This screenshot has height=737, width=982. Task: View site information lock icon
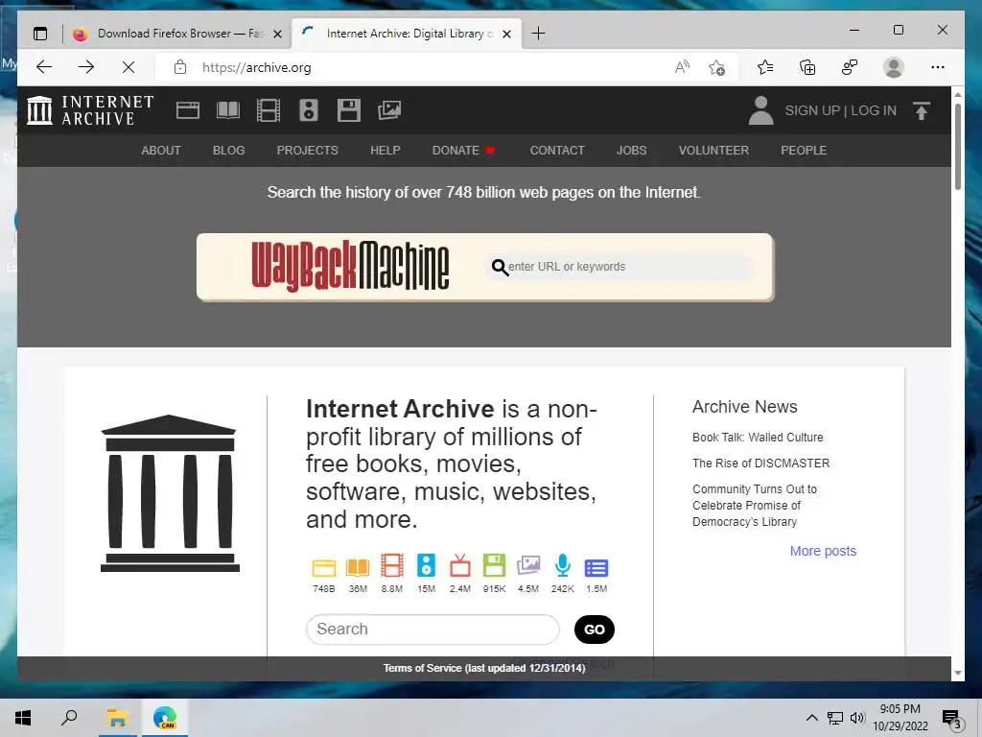[x=180, y=67]
